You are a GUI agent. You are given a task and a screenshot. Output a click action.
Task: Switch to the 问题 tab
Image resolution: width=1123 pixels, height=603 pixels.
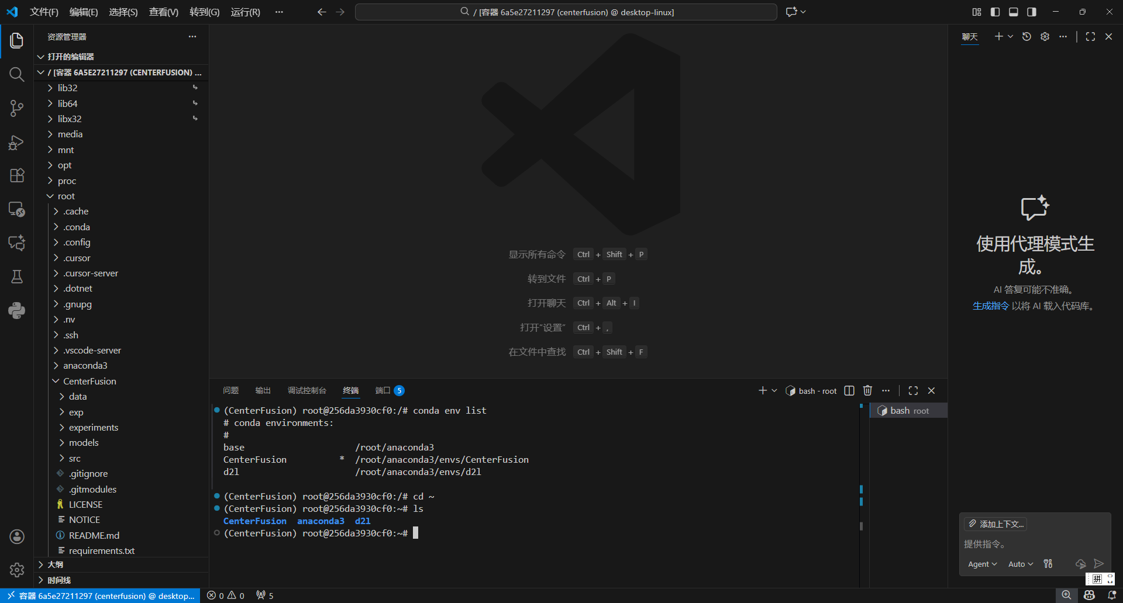(231, 390)
